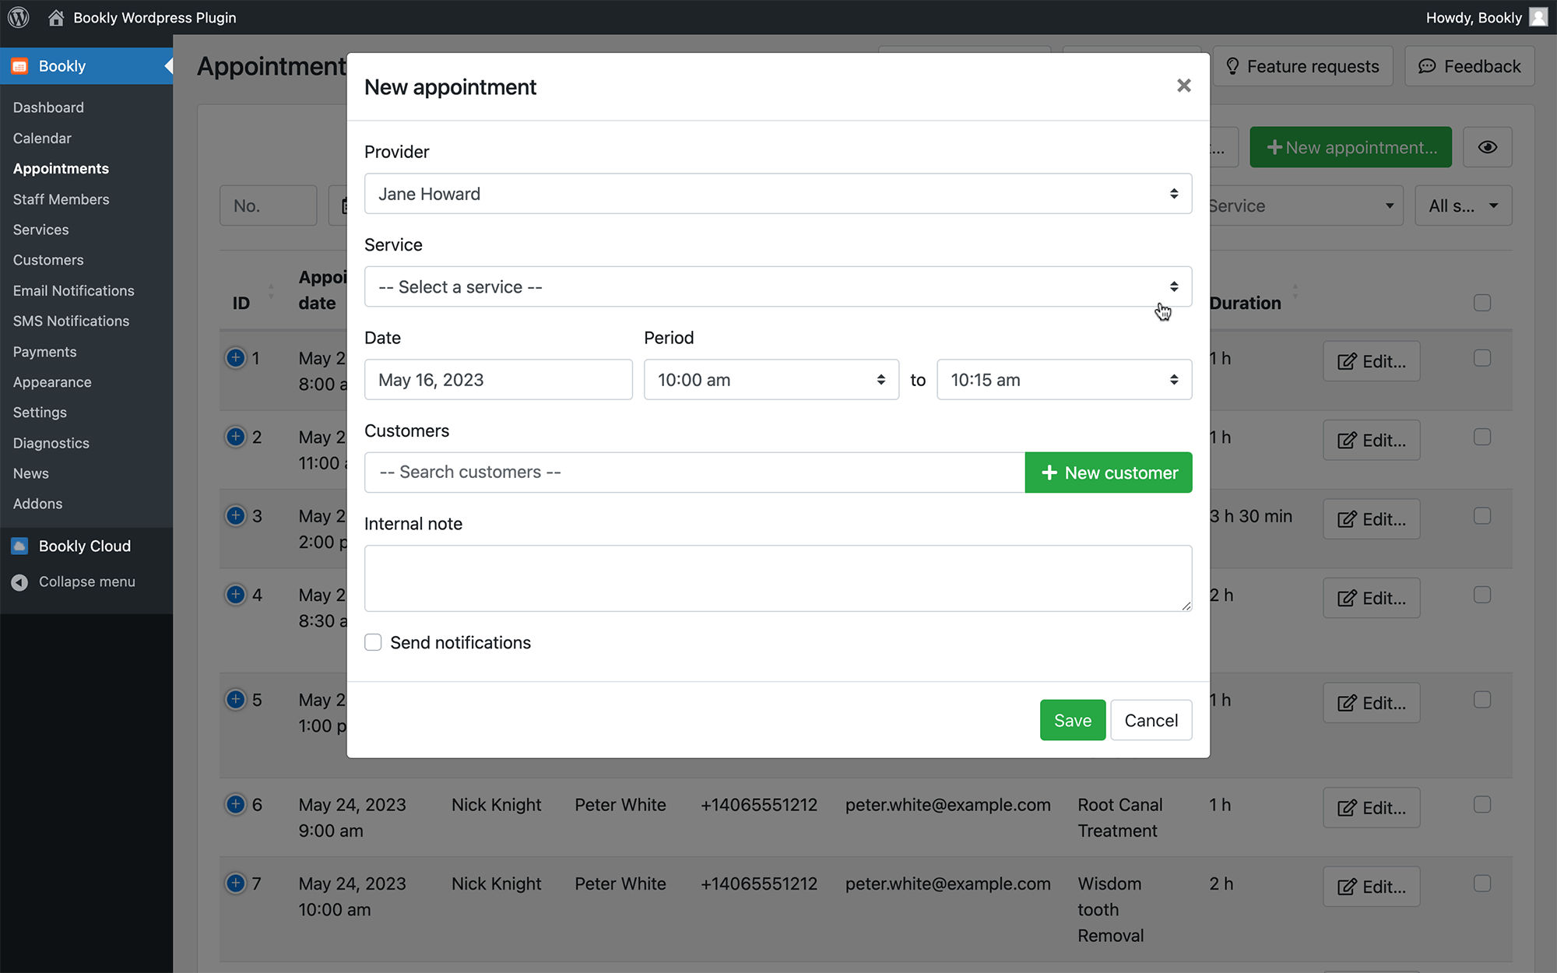This screenshot has width=1557, height=973.
Task: Click the Search customers field
Action: (x=694, y=472)
